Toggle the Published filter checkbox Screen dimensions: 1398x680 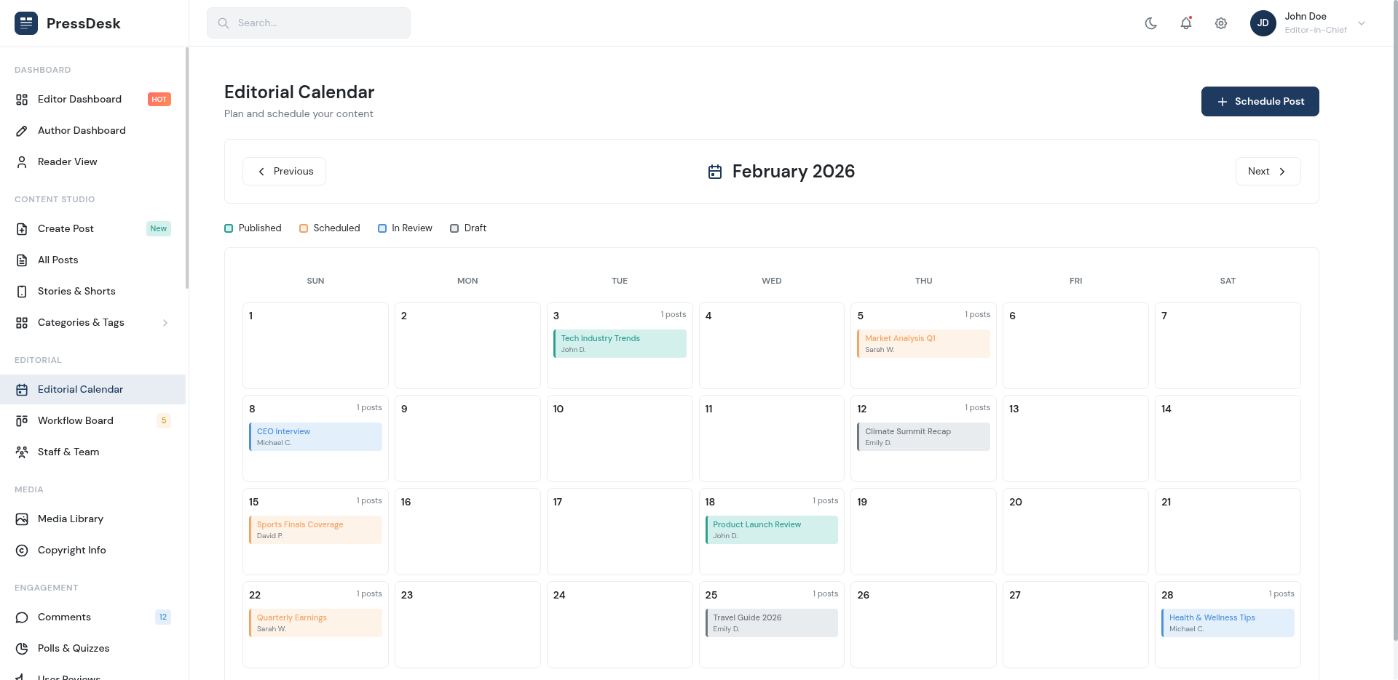[x=228, y=228]
